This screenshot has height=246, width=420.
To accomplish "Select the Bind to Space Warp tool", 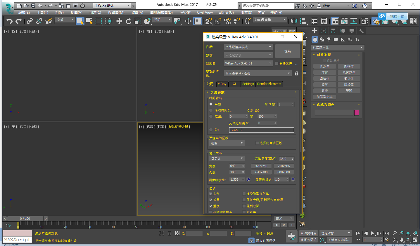I will 49,21.
